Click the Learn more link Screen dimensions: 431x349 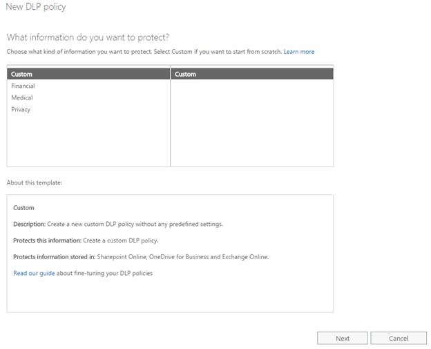[298, 52]
